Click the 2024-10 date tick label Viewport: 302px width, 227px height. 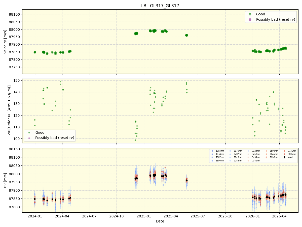click(x=117, y=216)
